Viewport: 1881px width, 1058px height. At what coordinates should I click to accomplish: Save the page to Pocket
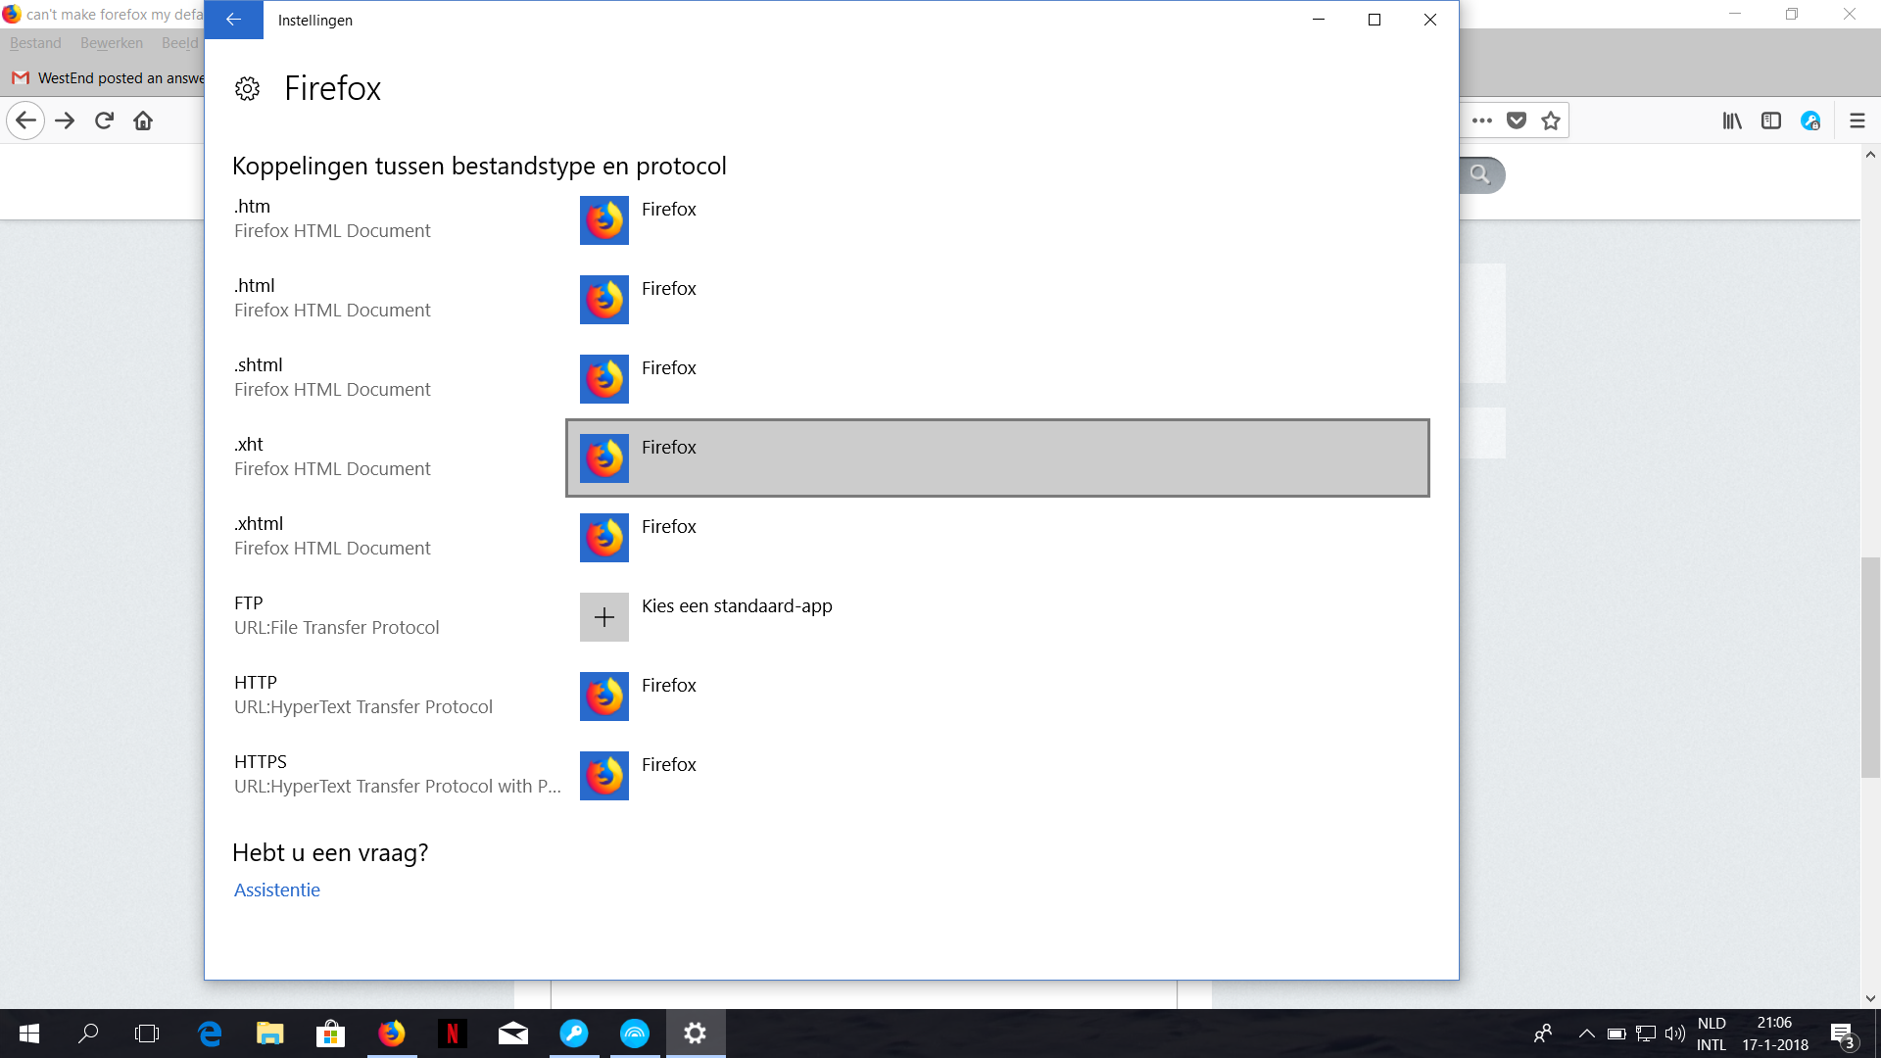1516,120
